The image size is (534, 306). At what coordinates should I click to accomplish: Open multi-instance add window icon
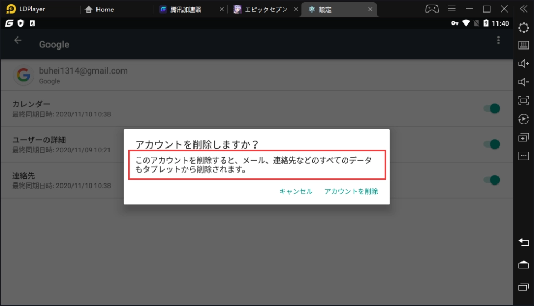[x=524, y=138]
